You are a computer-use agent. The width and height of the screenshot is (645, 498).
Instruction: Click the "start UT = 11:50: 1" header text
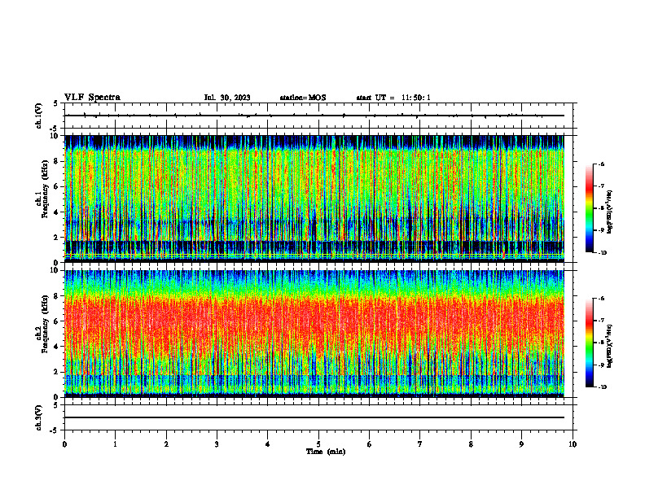coord(393,98)
